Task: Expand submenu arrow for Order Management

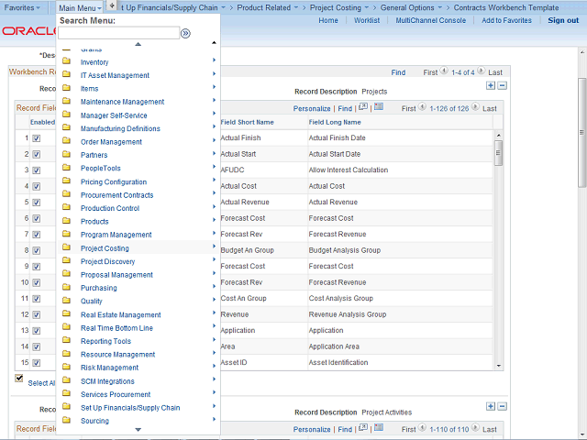Action: pyautogui.click(x=214, y=140)
